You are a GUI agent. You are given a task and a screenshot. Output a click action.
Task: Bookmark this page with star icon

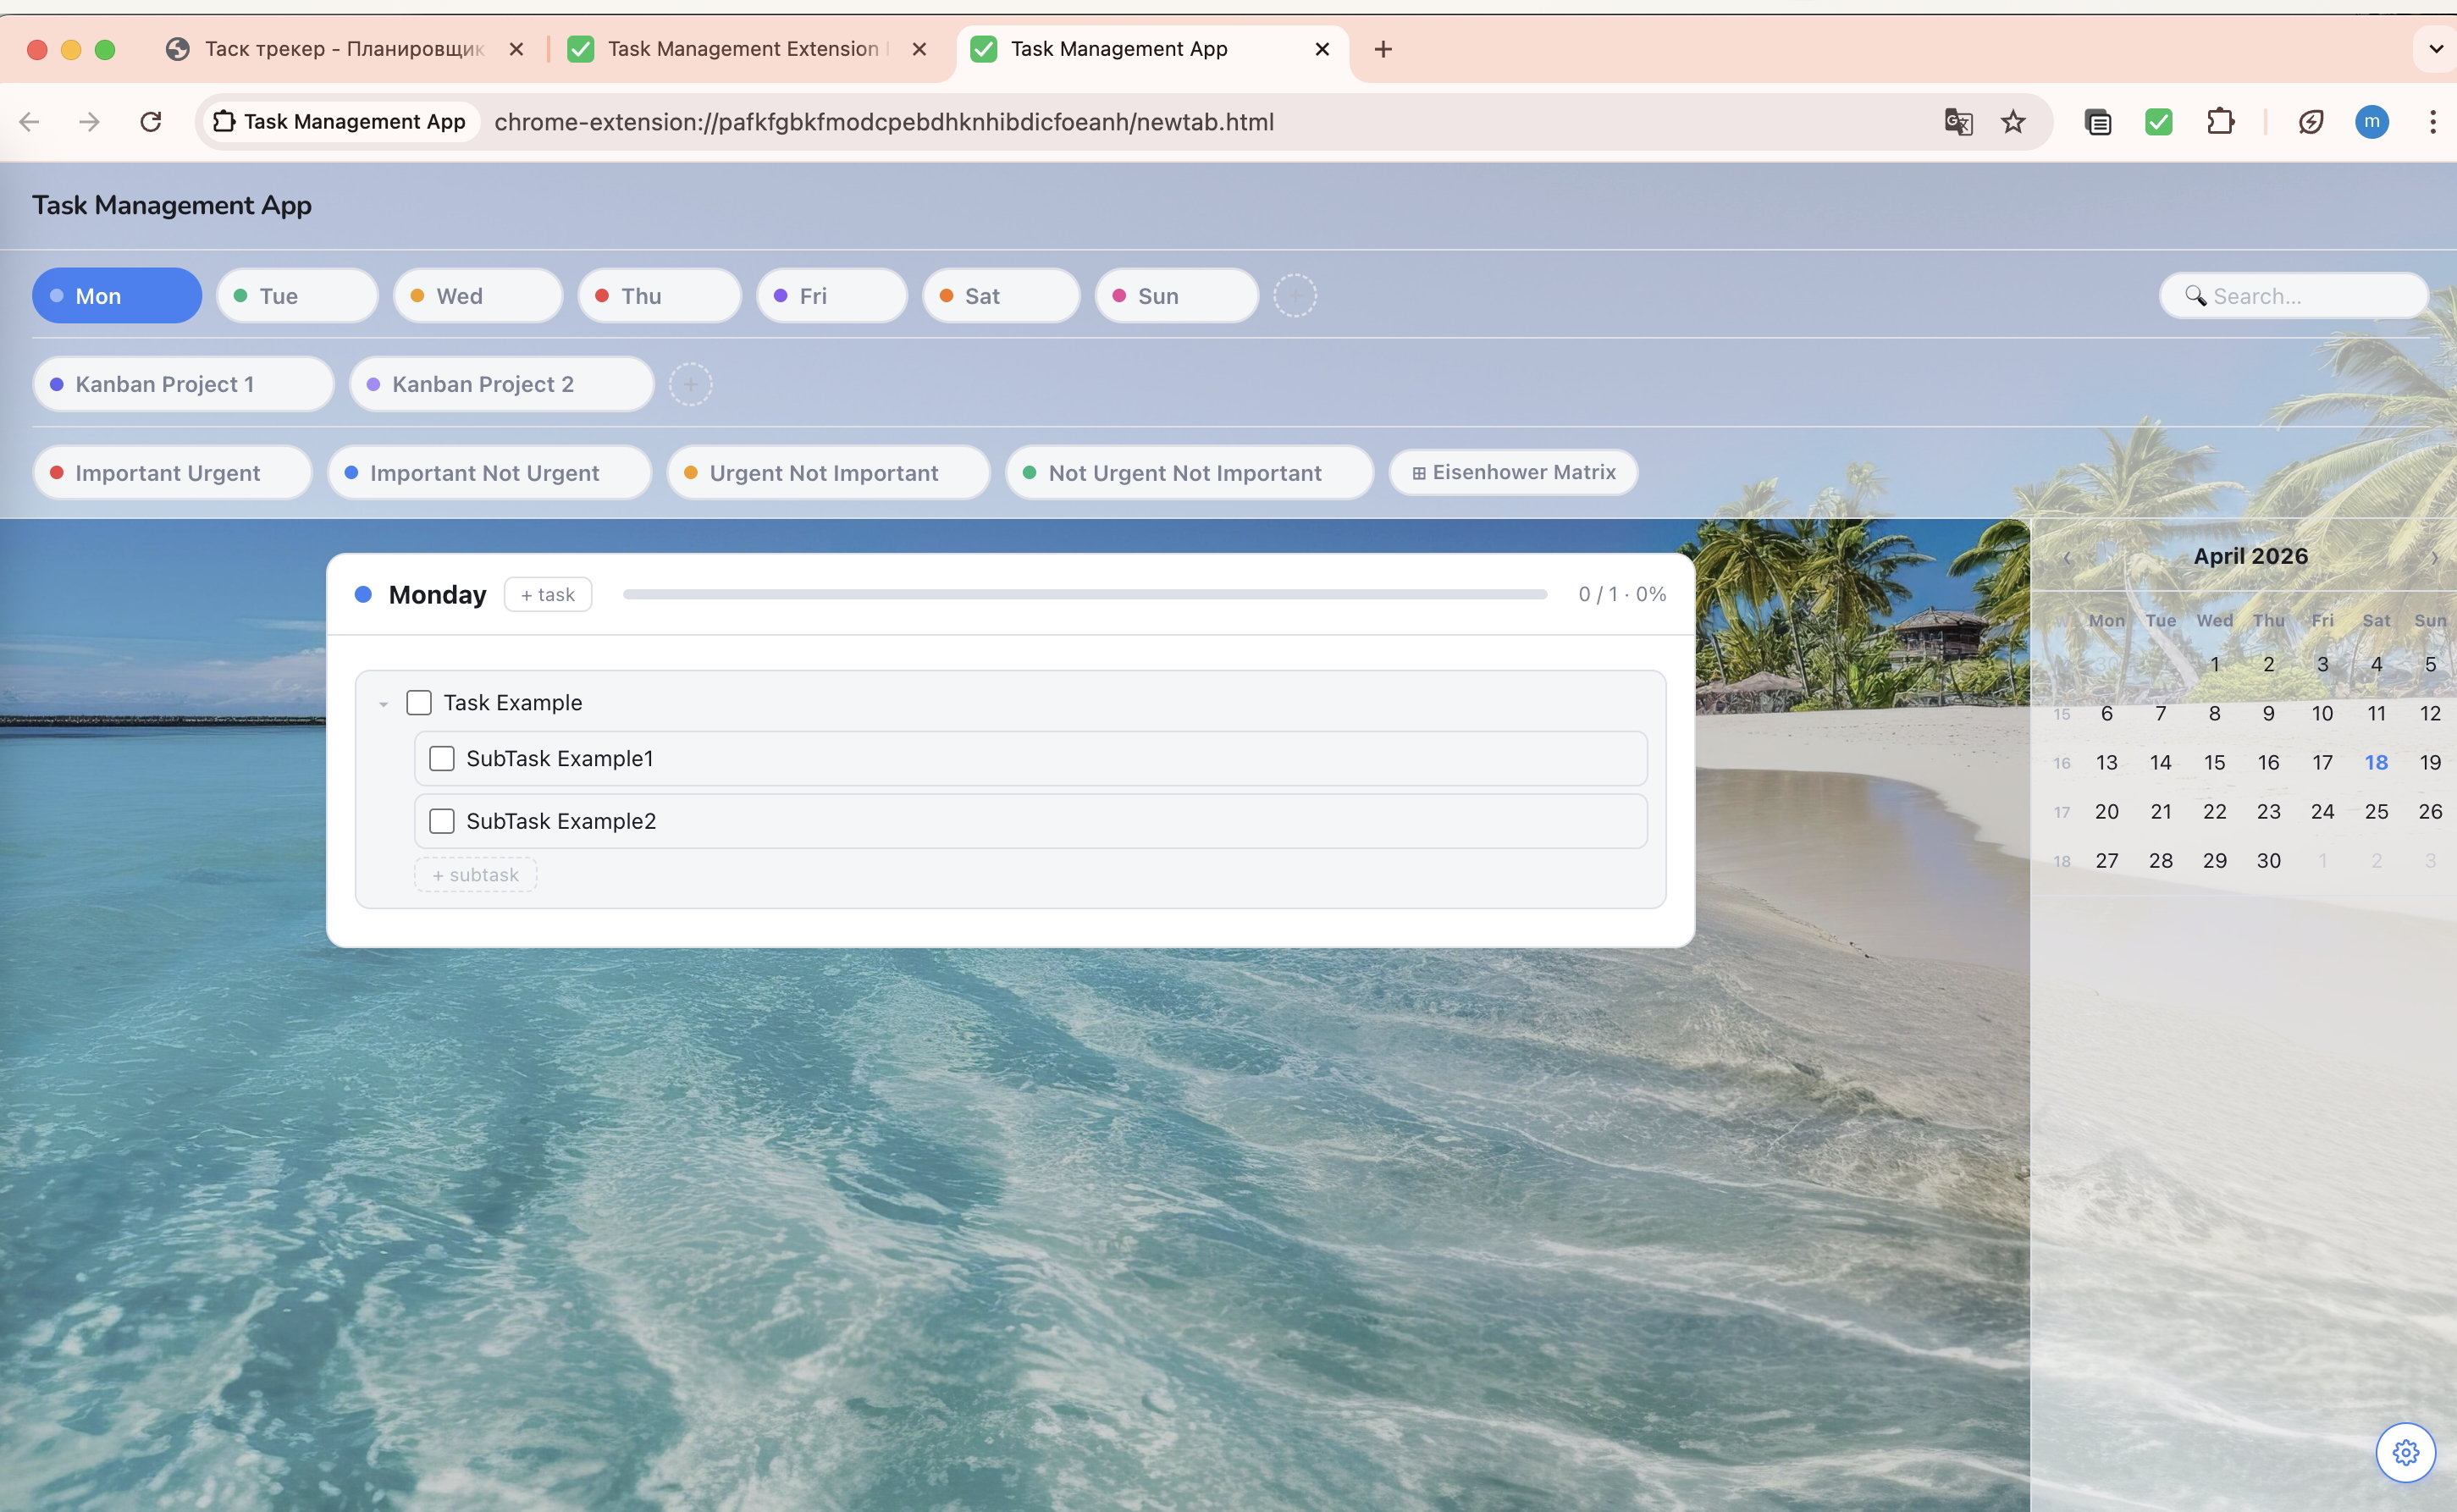(2013, 122)
